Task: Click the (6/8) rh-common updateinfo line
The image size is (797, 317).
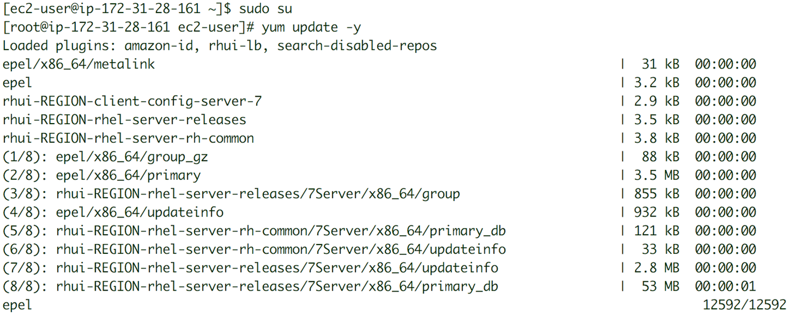Action: coord(254,249)
